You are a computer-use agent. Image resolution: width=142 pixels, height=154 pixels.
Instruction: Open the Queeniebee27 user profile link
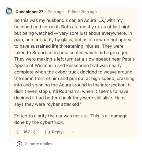click(29, 12)
